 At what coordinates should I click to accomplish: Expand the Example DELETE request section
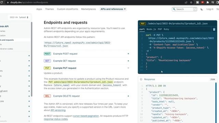coord(86,96)
